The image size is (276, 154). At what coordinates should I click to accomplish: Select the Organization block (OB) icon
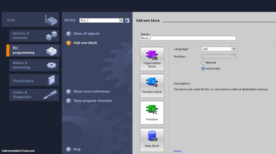[152, 59]
